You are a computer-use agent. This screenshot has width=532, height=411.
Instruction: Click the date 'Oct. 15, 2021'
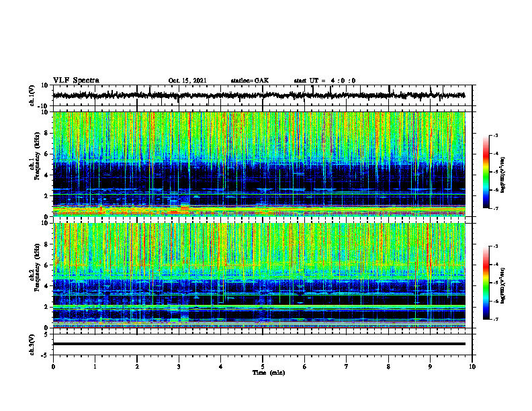pos(187,81)
